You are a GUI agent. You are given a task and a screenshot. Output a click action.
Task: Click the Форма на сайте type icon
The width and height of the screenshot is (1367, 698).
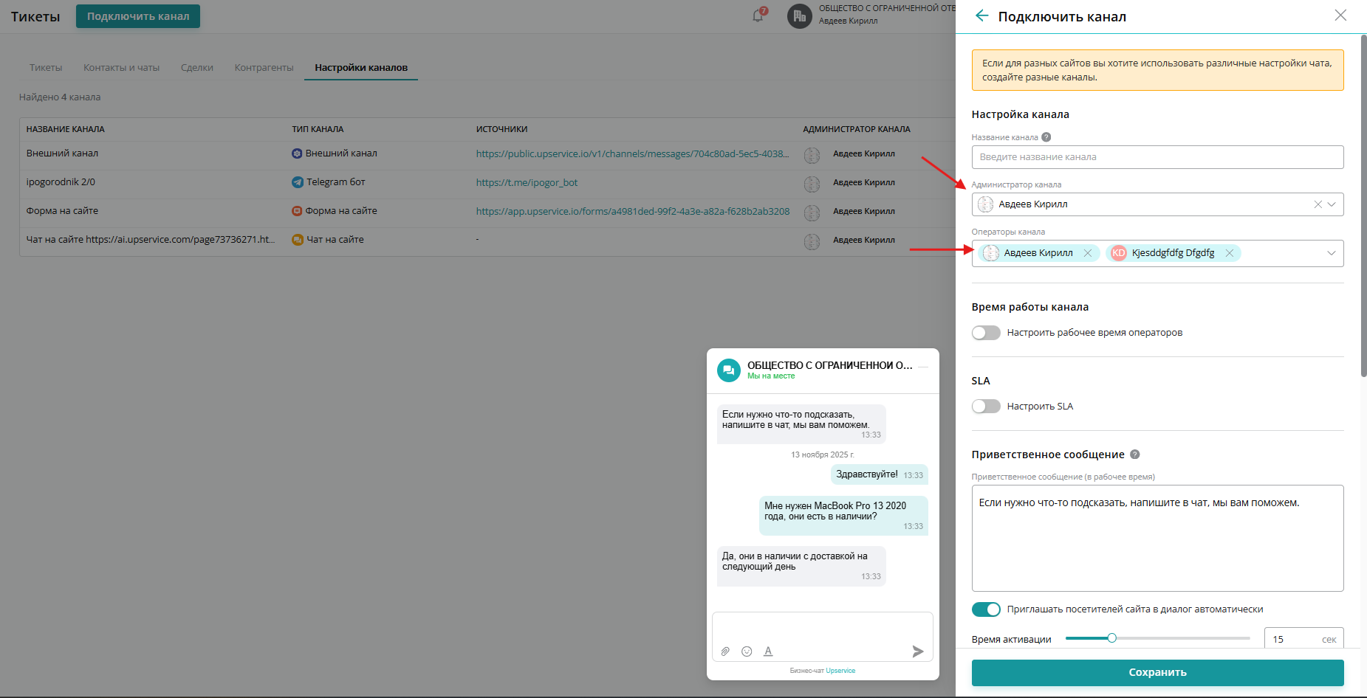pyautogui.click(x=297, y=211)
